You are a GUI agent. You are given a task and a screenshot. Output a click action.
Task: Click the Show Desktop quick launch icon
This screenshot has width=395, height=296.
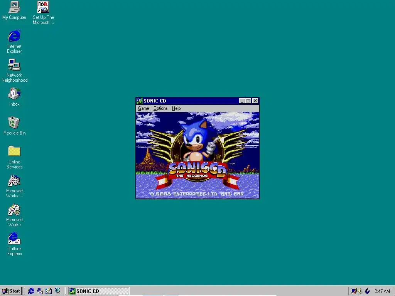[49, 291]
